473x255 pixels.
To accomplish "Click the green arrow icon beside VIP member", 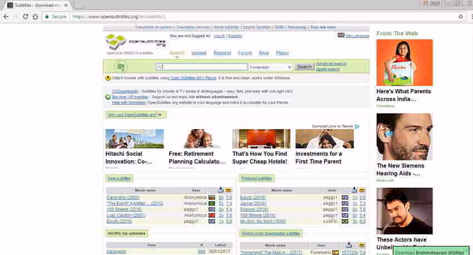I will point(108,97).
